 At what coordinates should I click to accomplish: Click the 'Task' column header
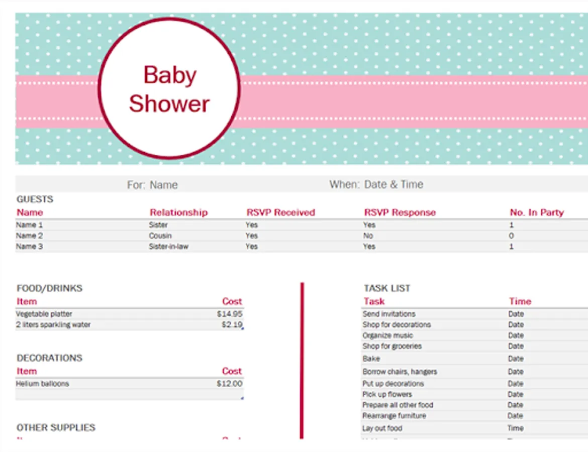tap(374, 301)
